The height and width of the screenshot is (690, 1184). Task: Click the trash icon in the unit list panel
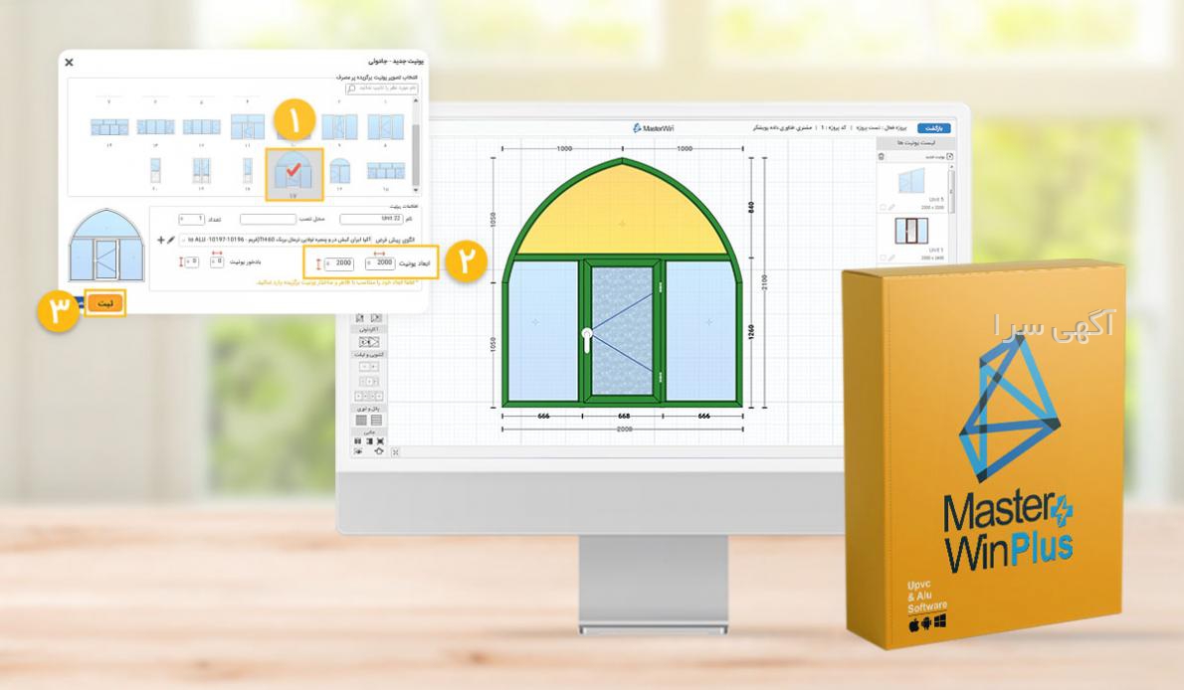(881, 156)
